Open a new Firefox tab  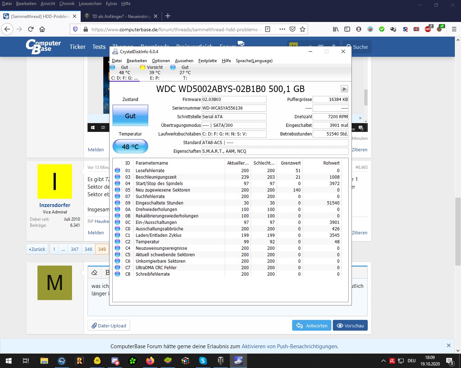(x=168, y=16)
